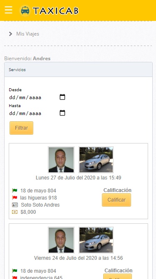Screen dimensions: 156x279
Task: Click Calificar for Lunes 27 trip
Action: (x=116, y=200)
